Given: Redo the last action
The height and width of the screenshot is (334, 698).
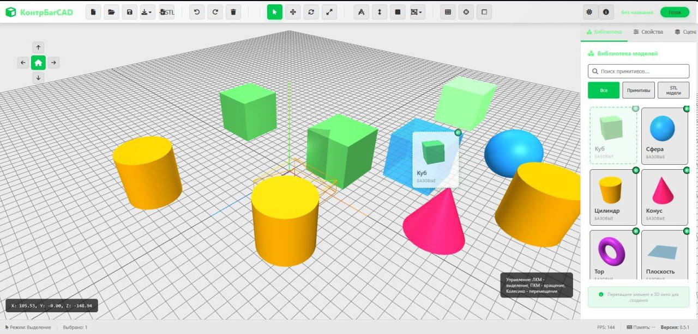Looking at the screenshot, I should click(x=215, y=12).
